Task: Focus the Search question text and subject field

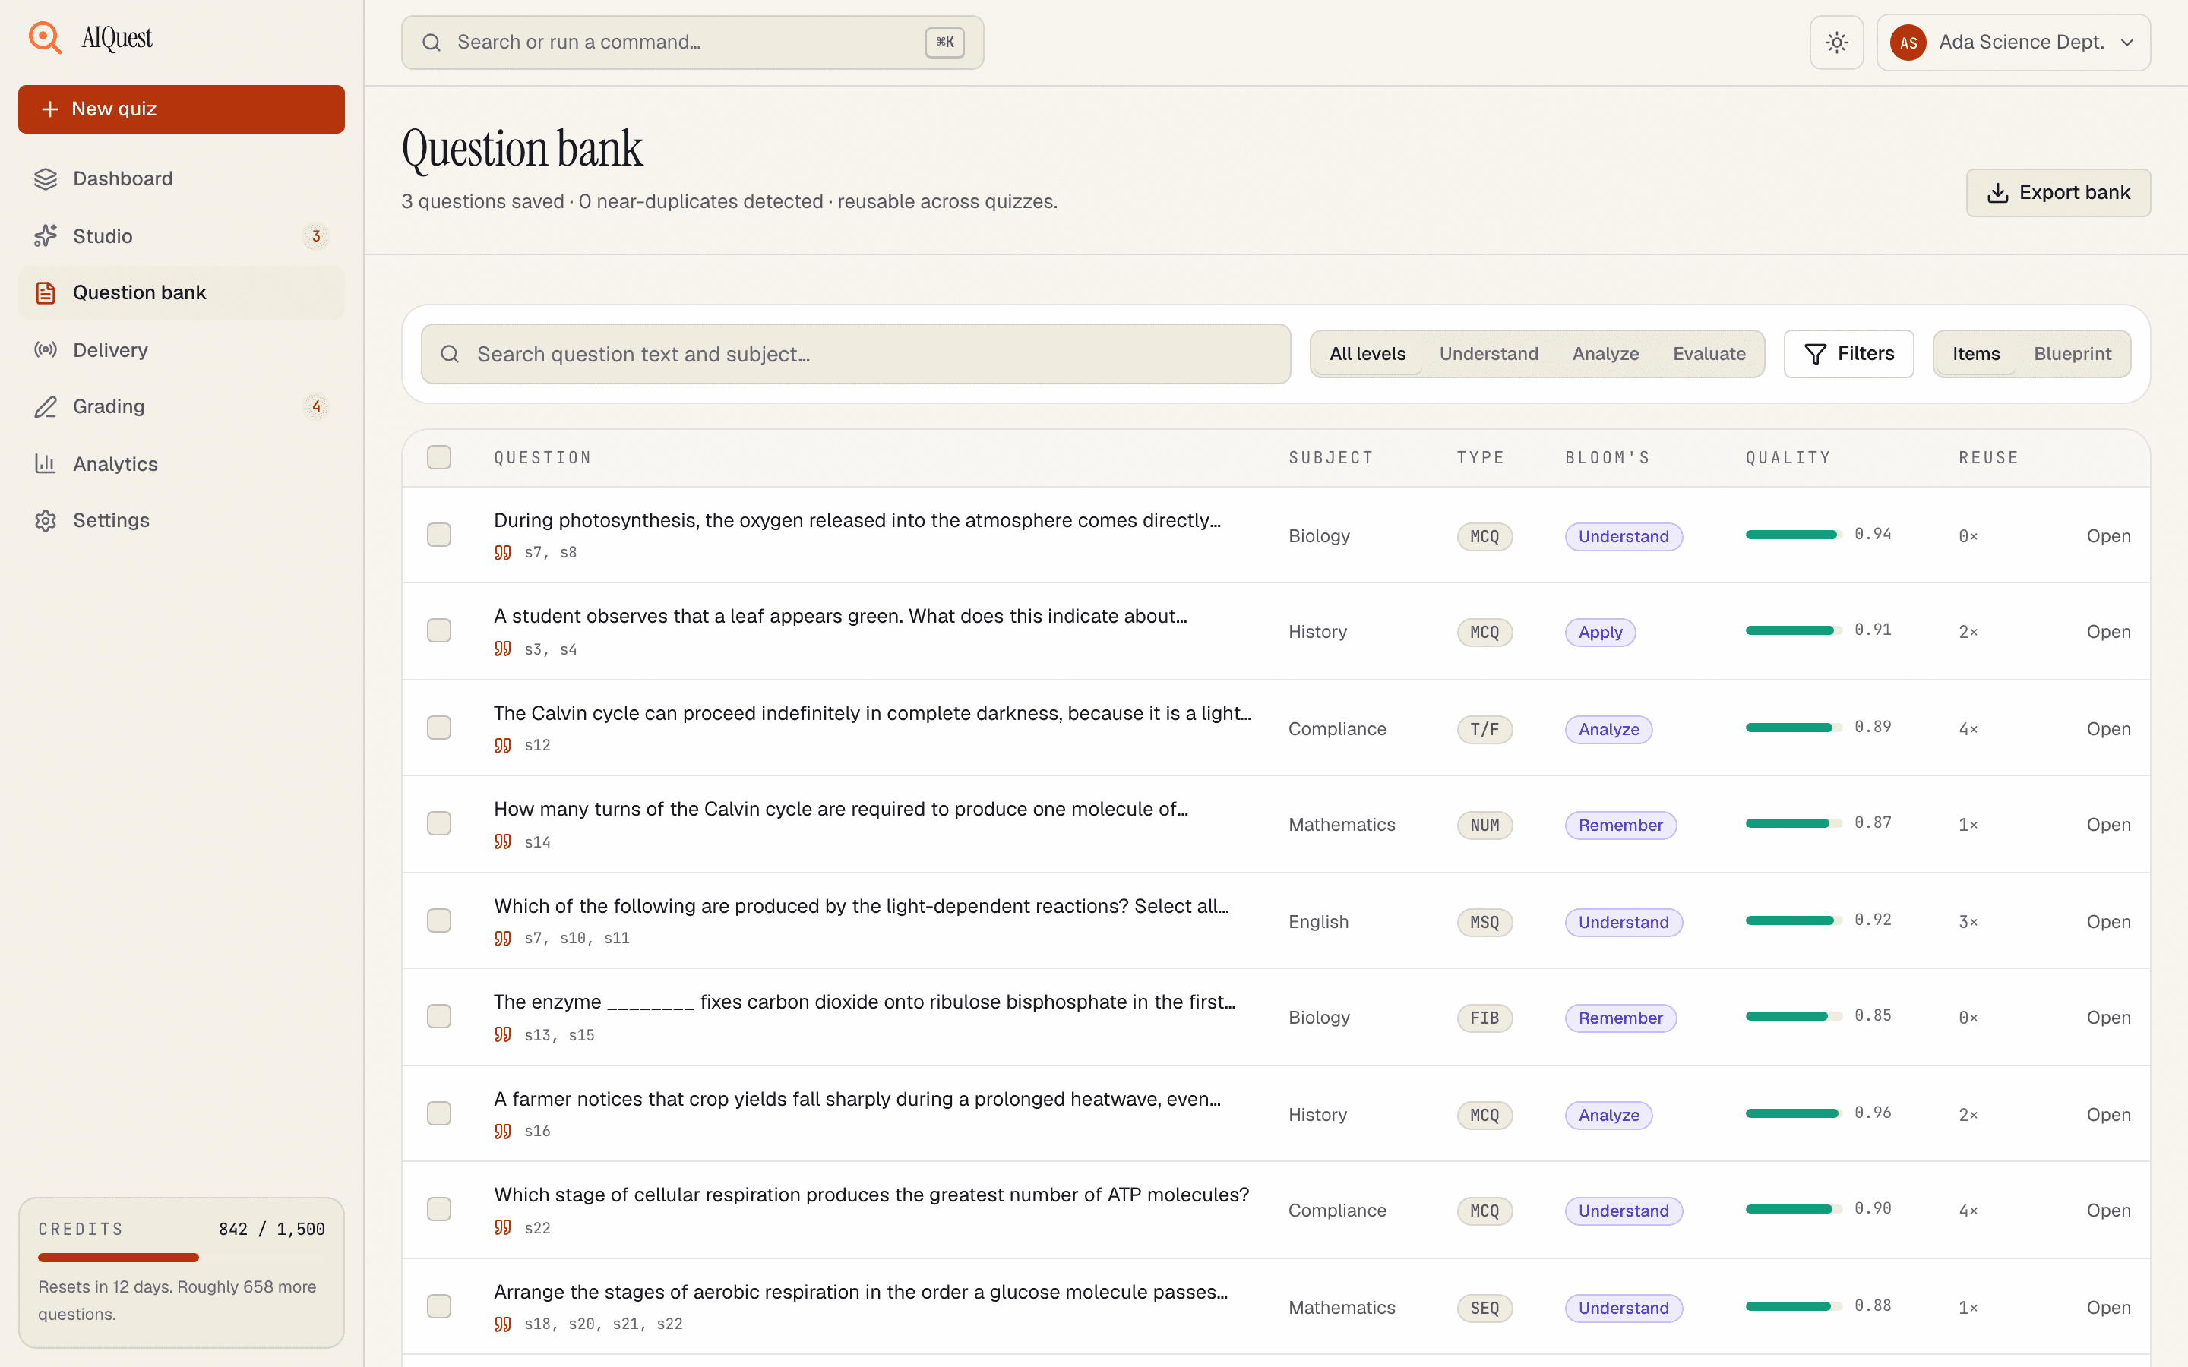Action: (855, 355)
